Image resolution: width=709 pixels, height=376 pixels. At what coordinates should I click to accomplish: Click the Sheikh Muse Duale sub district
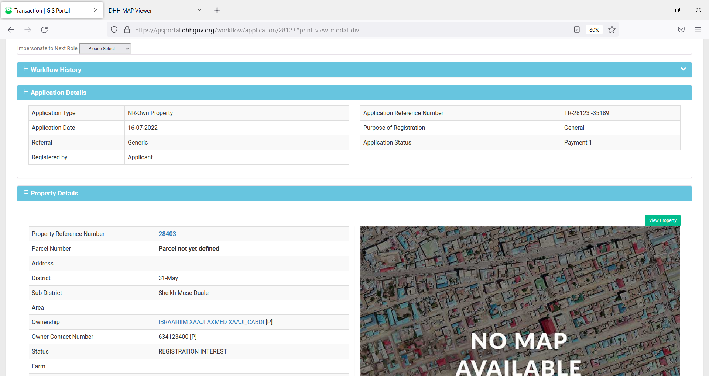click(184, 293)
